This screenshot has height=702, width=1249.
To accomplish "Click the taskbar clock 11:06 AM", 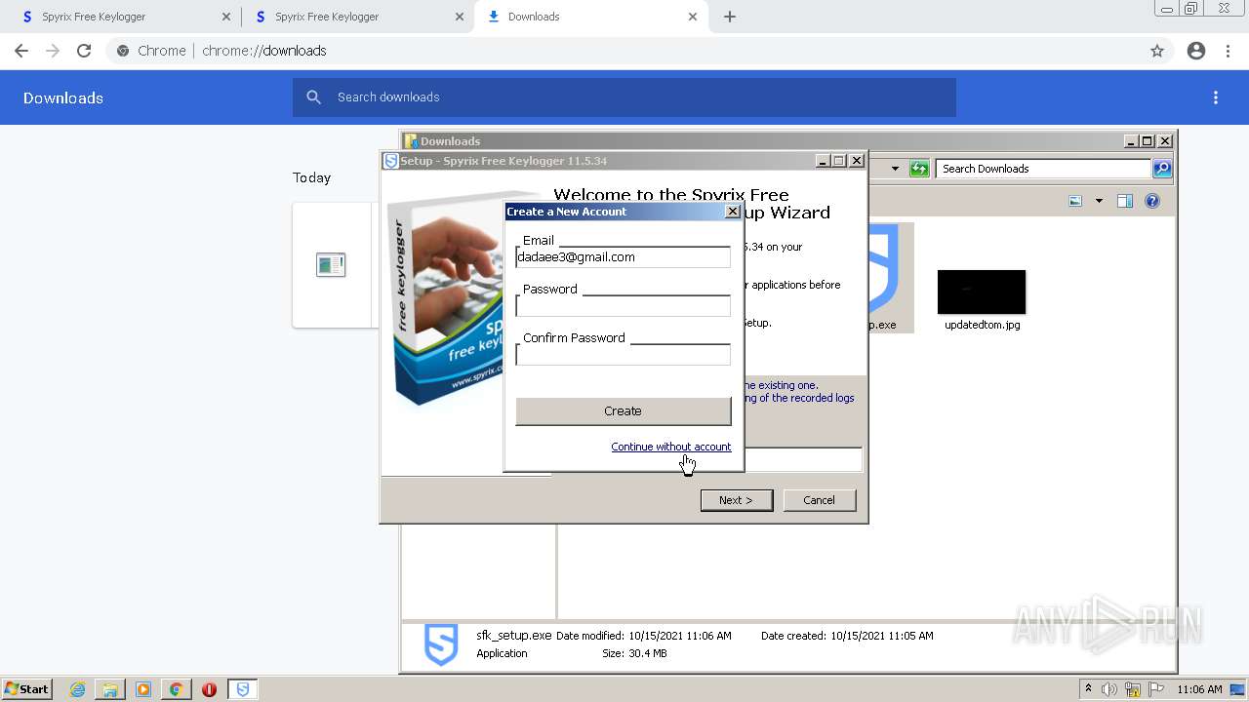I will [x=1199, y=689].
